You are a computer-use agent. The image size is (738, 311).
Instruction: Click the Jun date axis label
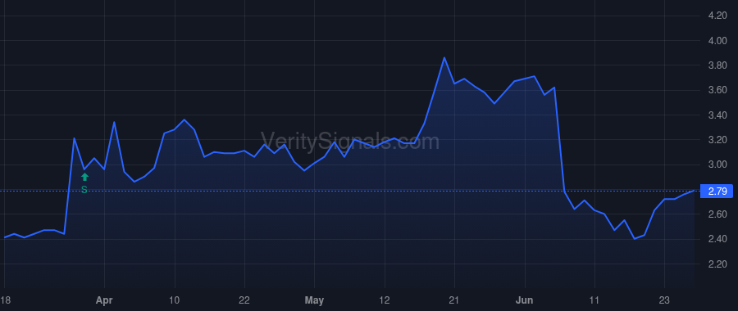tap(524, 300)
